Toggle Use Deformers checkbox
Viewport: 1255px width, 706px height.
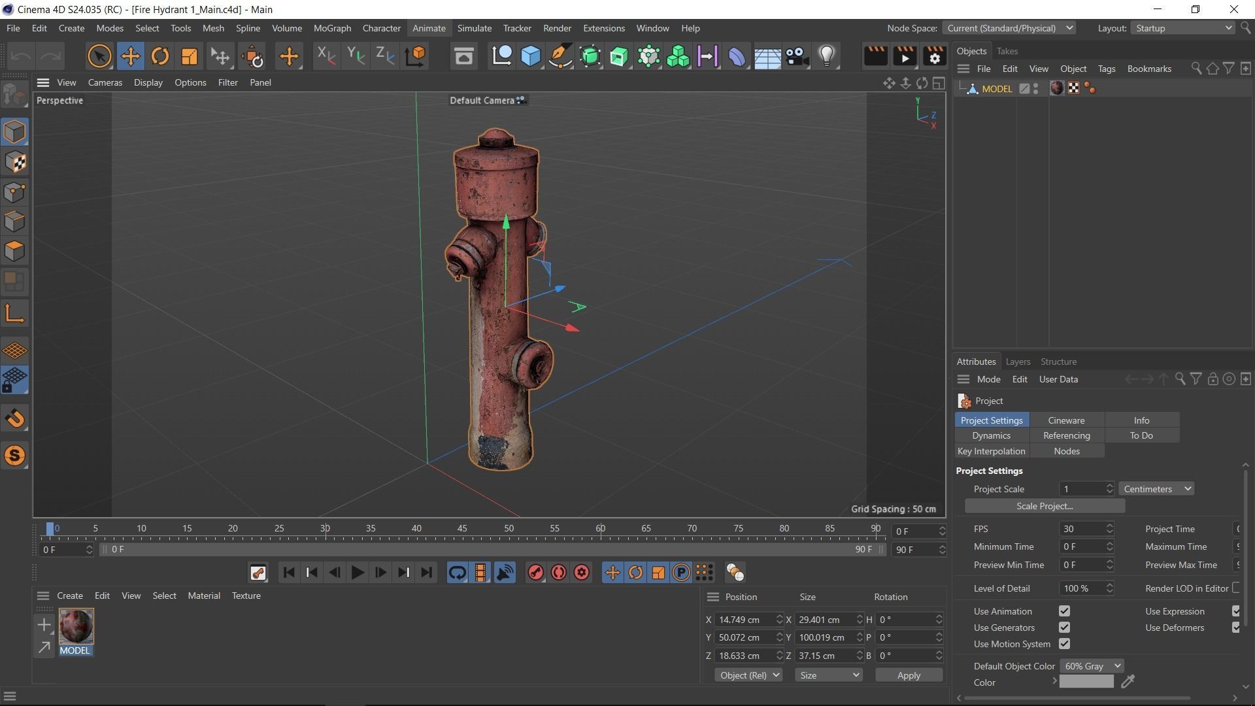click(x=1236, y=628)
